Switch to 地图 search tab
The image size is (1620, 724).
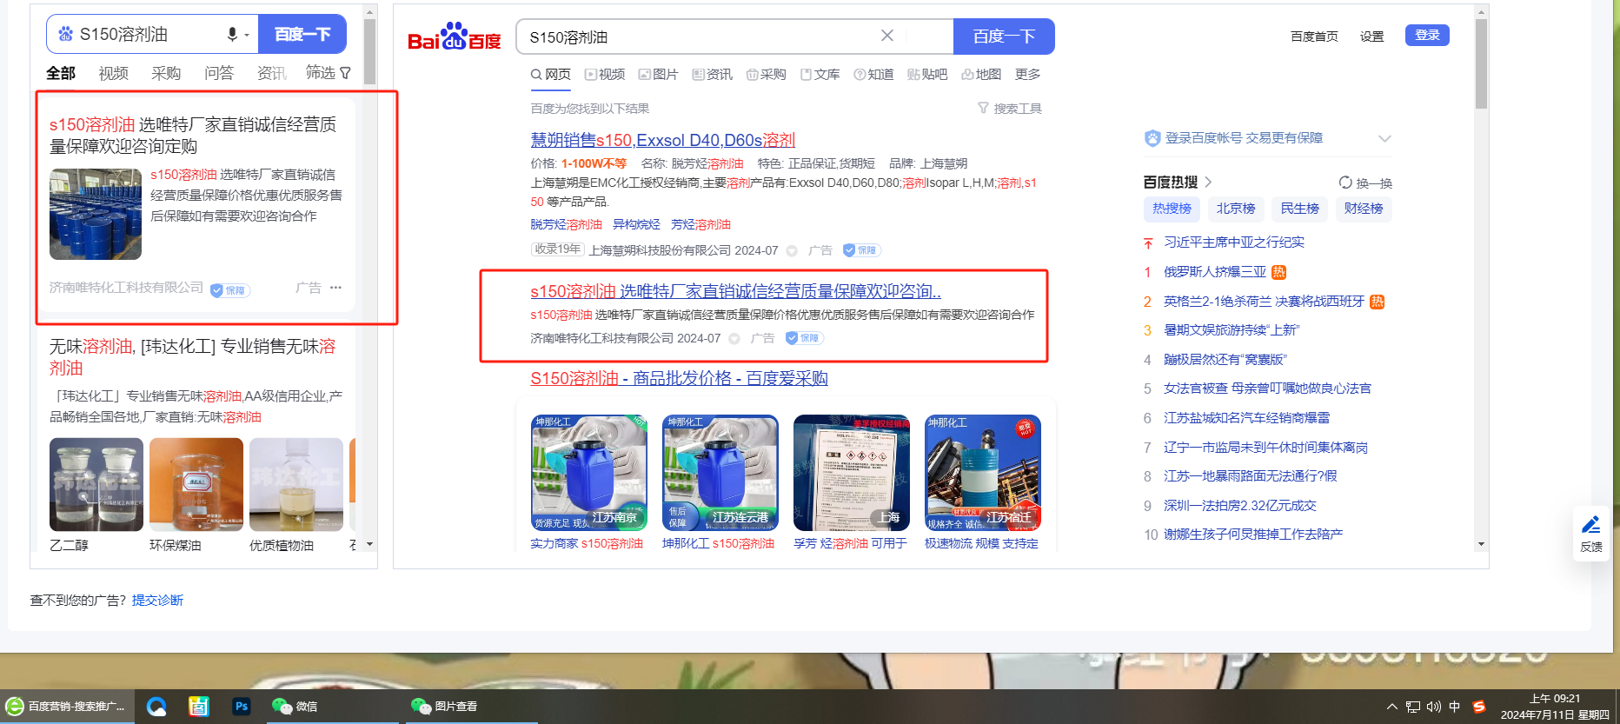[981, 75]
